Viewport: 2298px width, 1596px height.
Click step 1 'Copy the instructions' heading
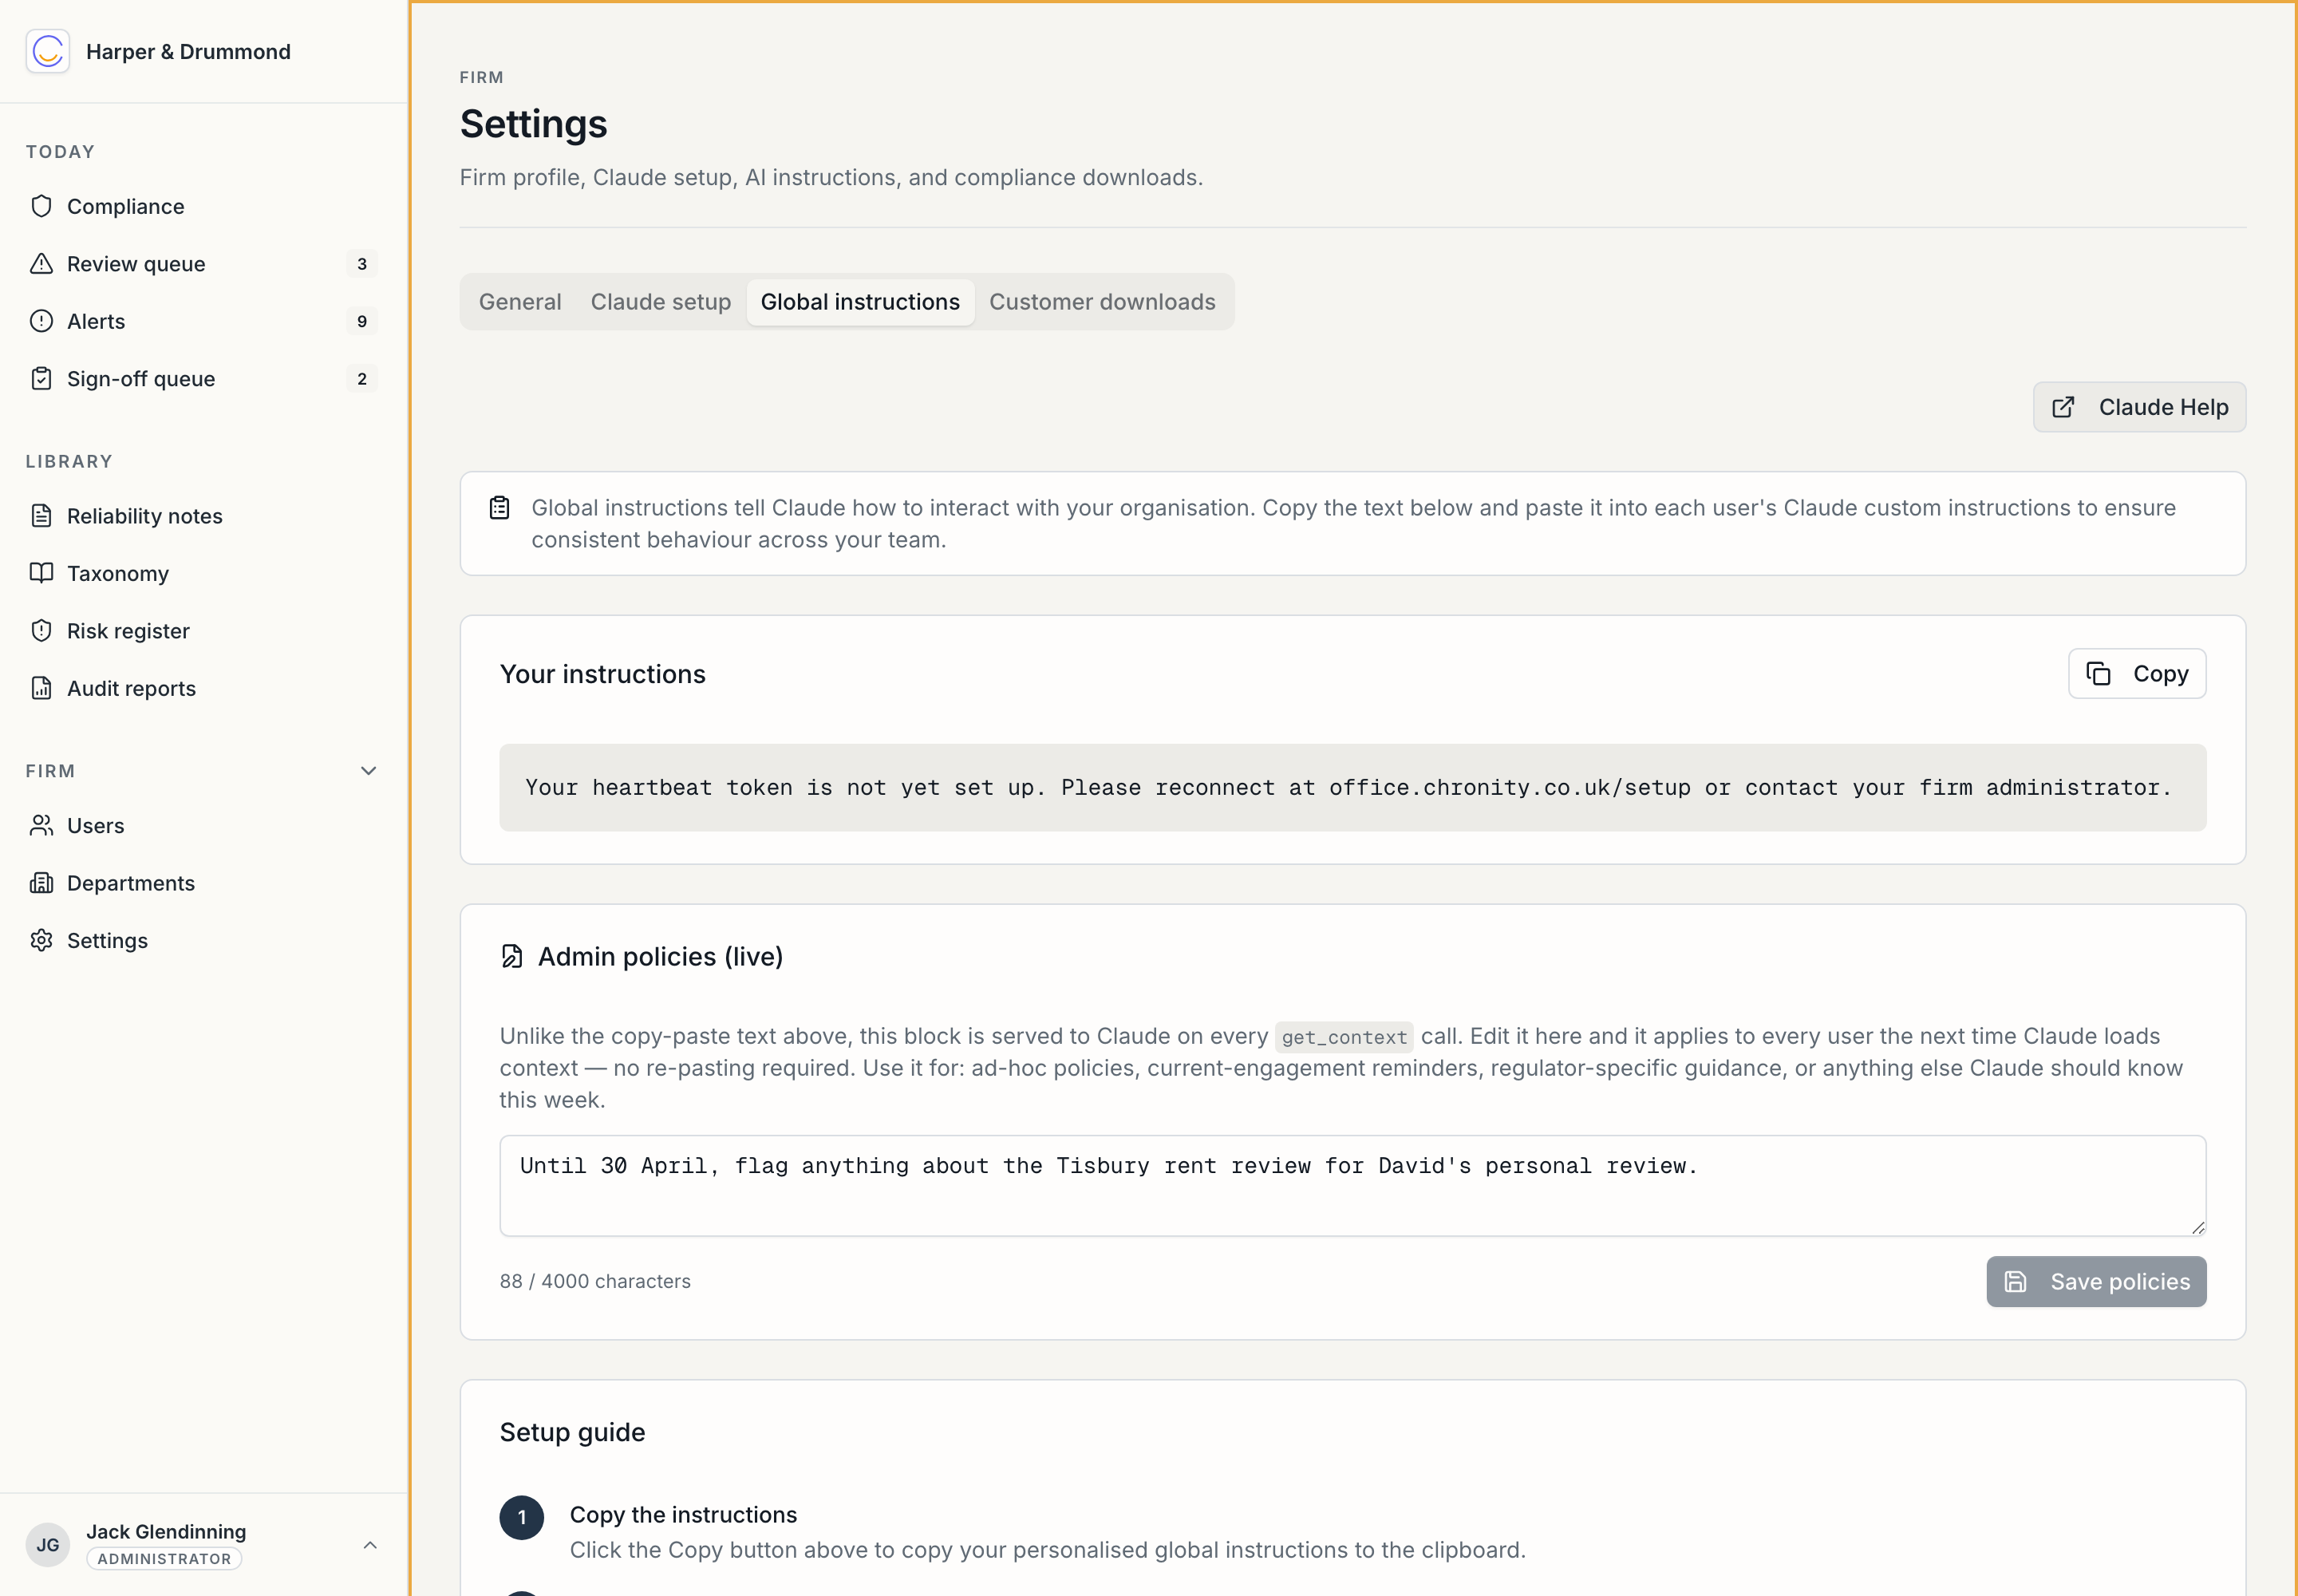pos(683,1514)
